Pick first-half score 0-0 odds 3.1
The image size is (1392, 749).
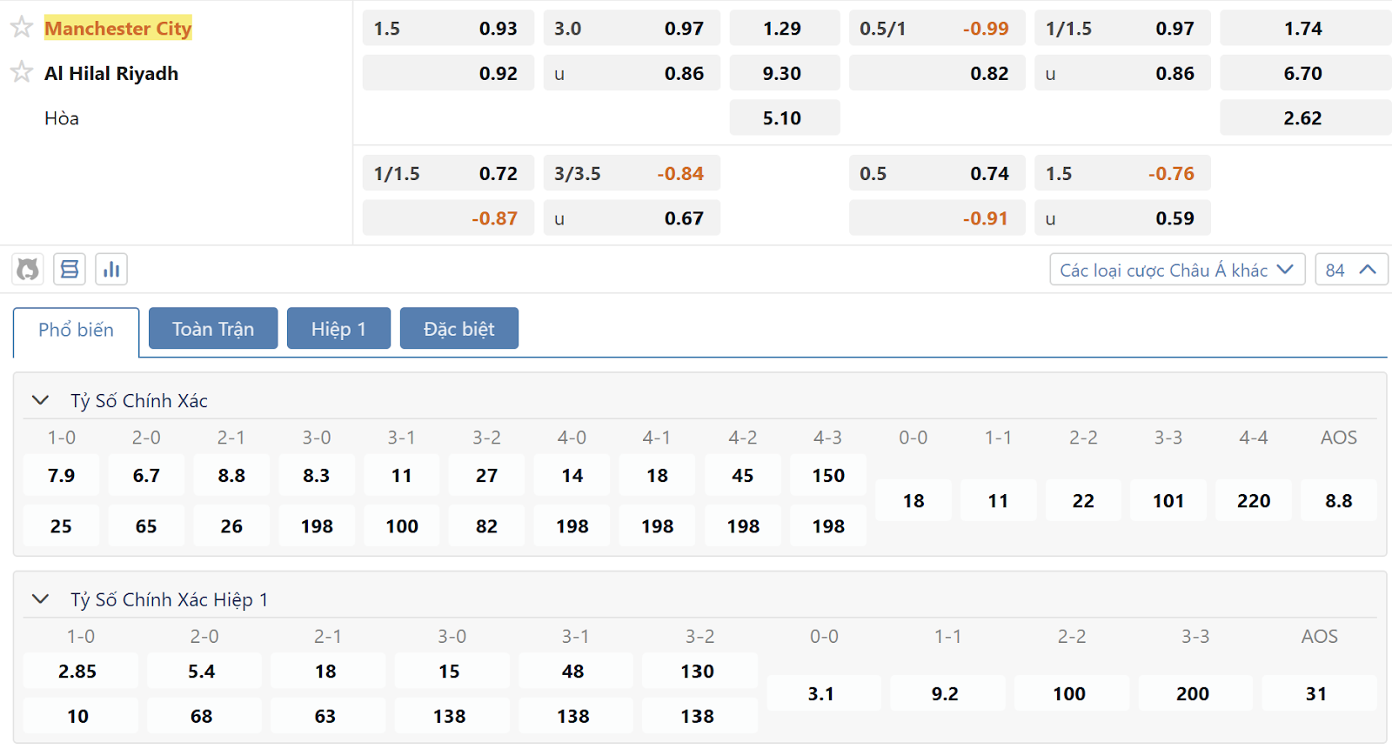coord(824,693)
